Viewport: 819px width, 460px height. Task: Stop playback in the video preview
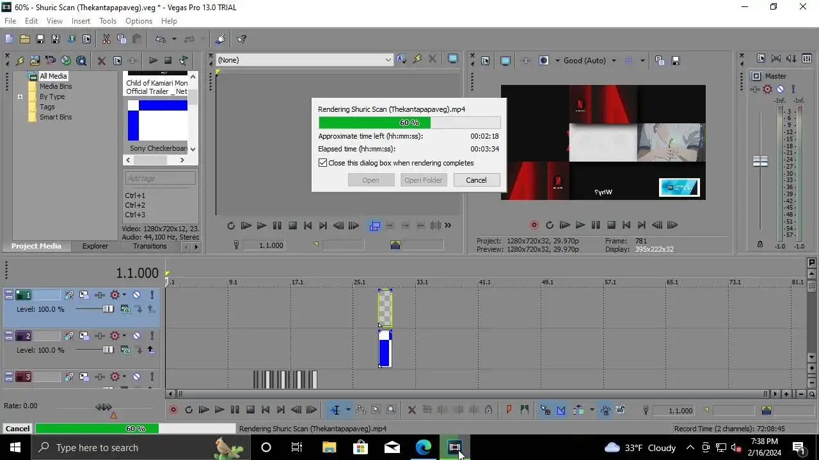point(611,225)
